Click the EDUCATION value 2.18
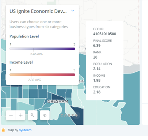Image resolution: width=148 pixels, height=140 pixels. 97,92
